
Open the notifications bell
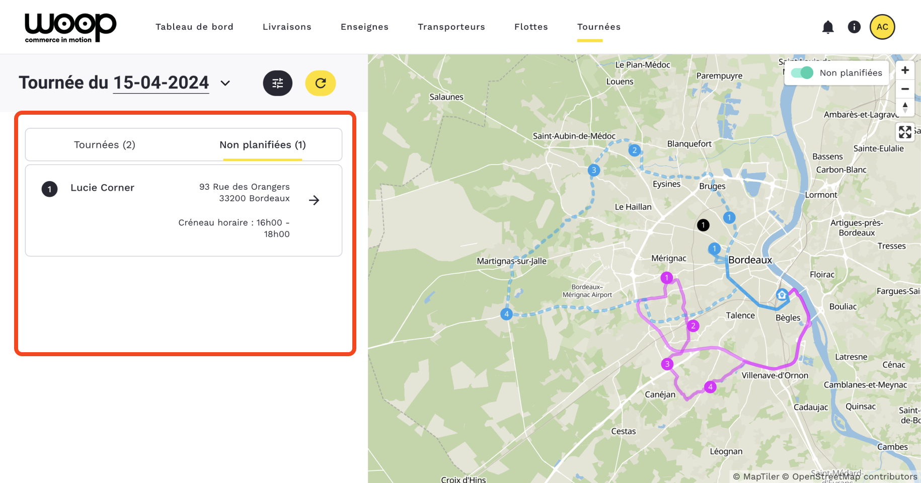click(828, 27)
